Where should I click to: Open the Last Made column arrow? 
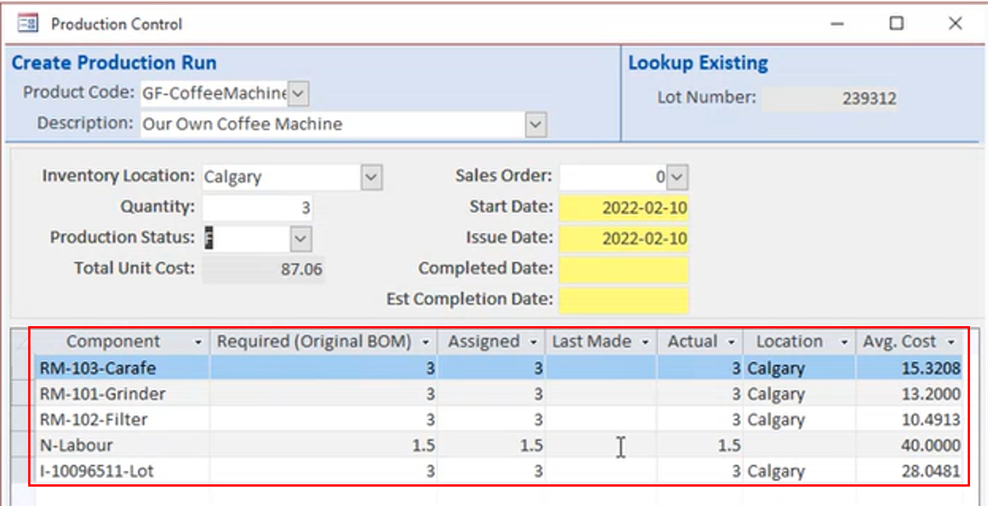point(646,342)
